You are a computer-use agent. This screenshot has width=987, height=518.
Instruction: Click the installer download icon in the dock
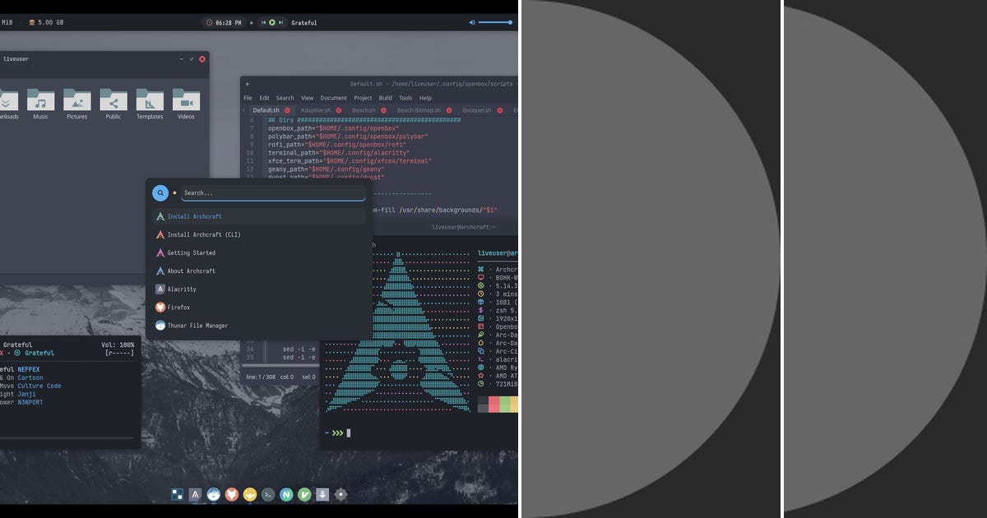pos(322,494)
